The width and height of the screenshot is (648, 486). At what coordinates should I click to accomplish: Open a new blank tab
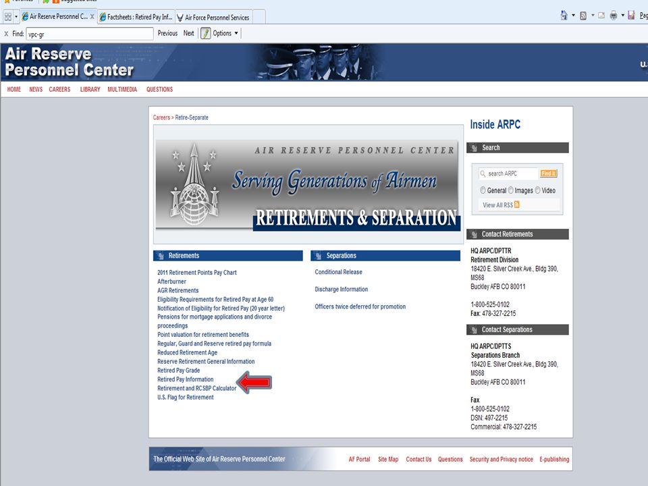pyautogui.click(x=259, y=18)
